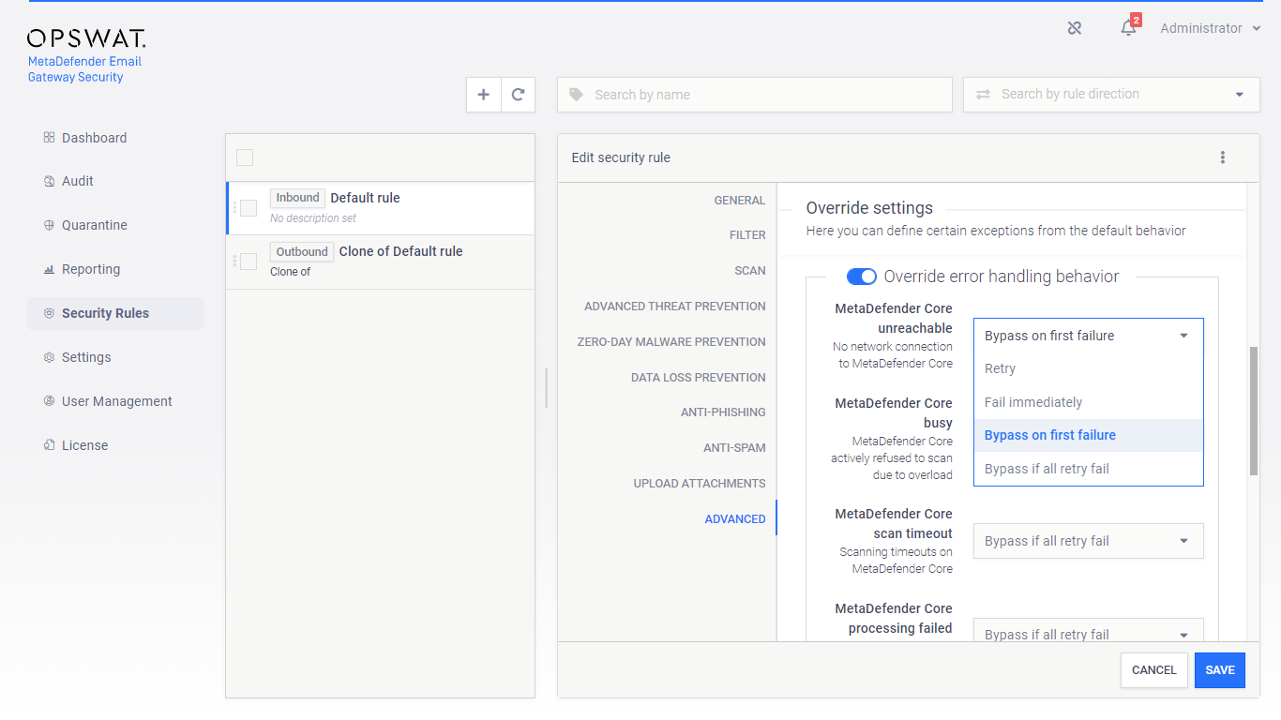Click the tag icon in name search
The height and width of the screenshot is (720, 1281).
point(576,95)
